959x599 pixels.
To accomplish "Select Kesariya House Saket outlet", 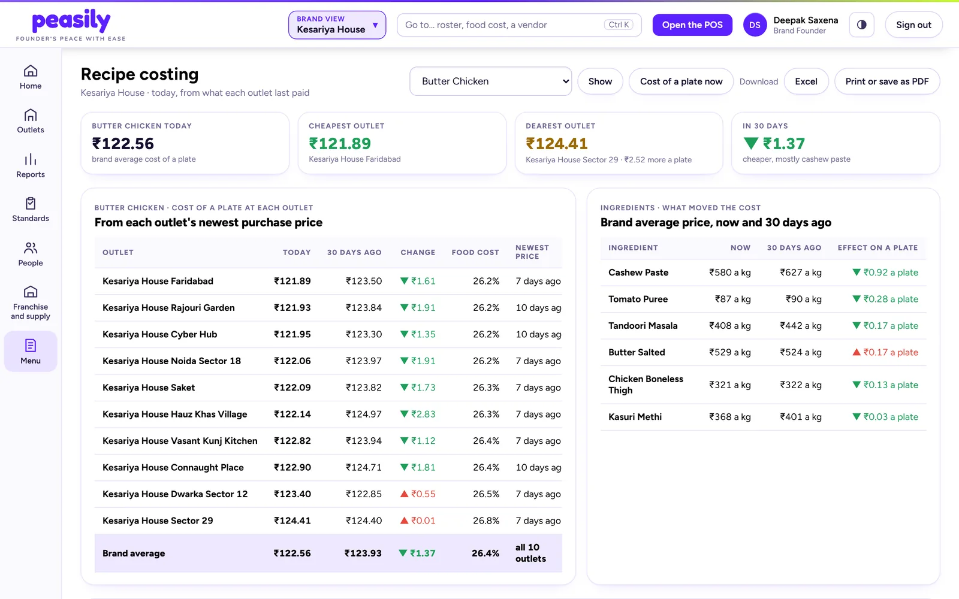I will pos(149,388).
